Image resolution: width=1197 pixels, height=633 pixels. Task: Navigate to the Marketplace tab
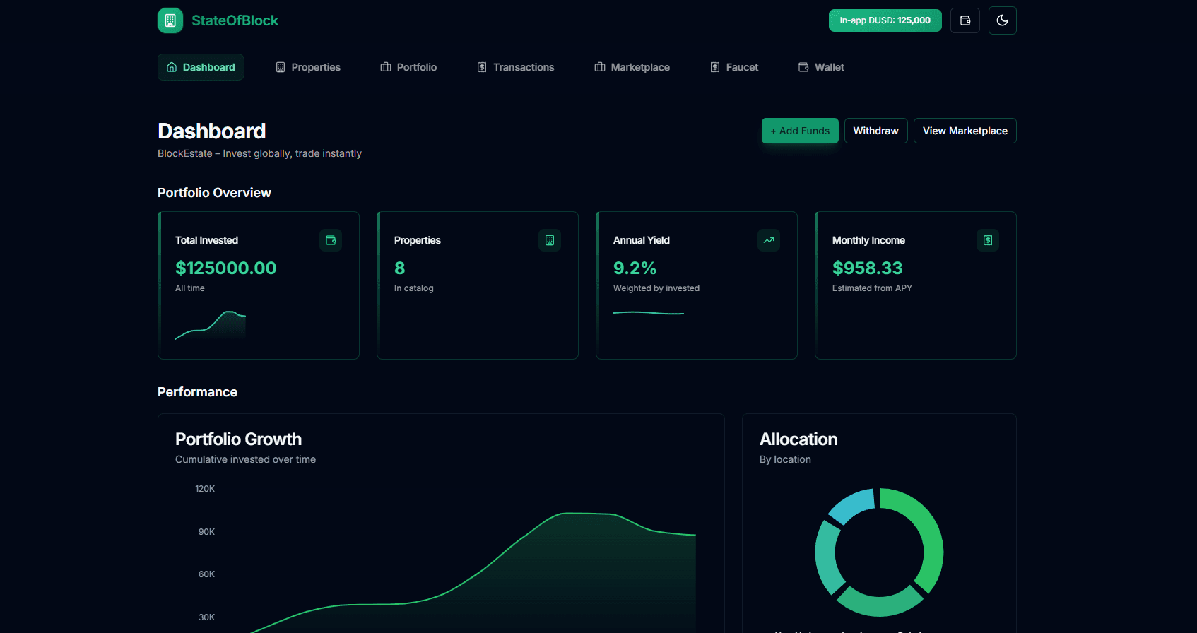(x=632, y=67)
